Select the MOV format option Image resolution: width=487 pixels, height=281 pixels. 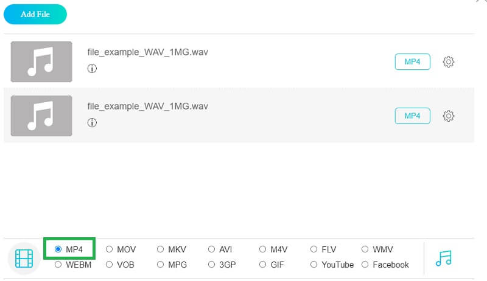pyautogui.click(x=110, y=249)
